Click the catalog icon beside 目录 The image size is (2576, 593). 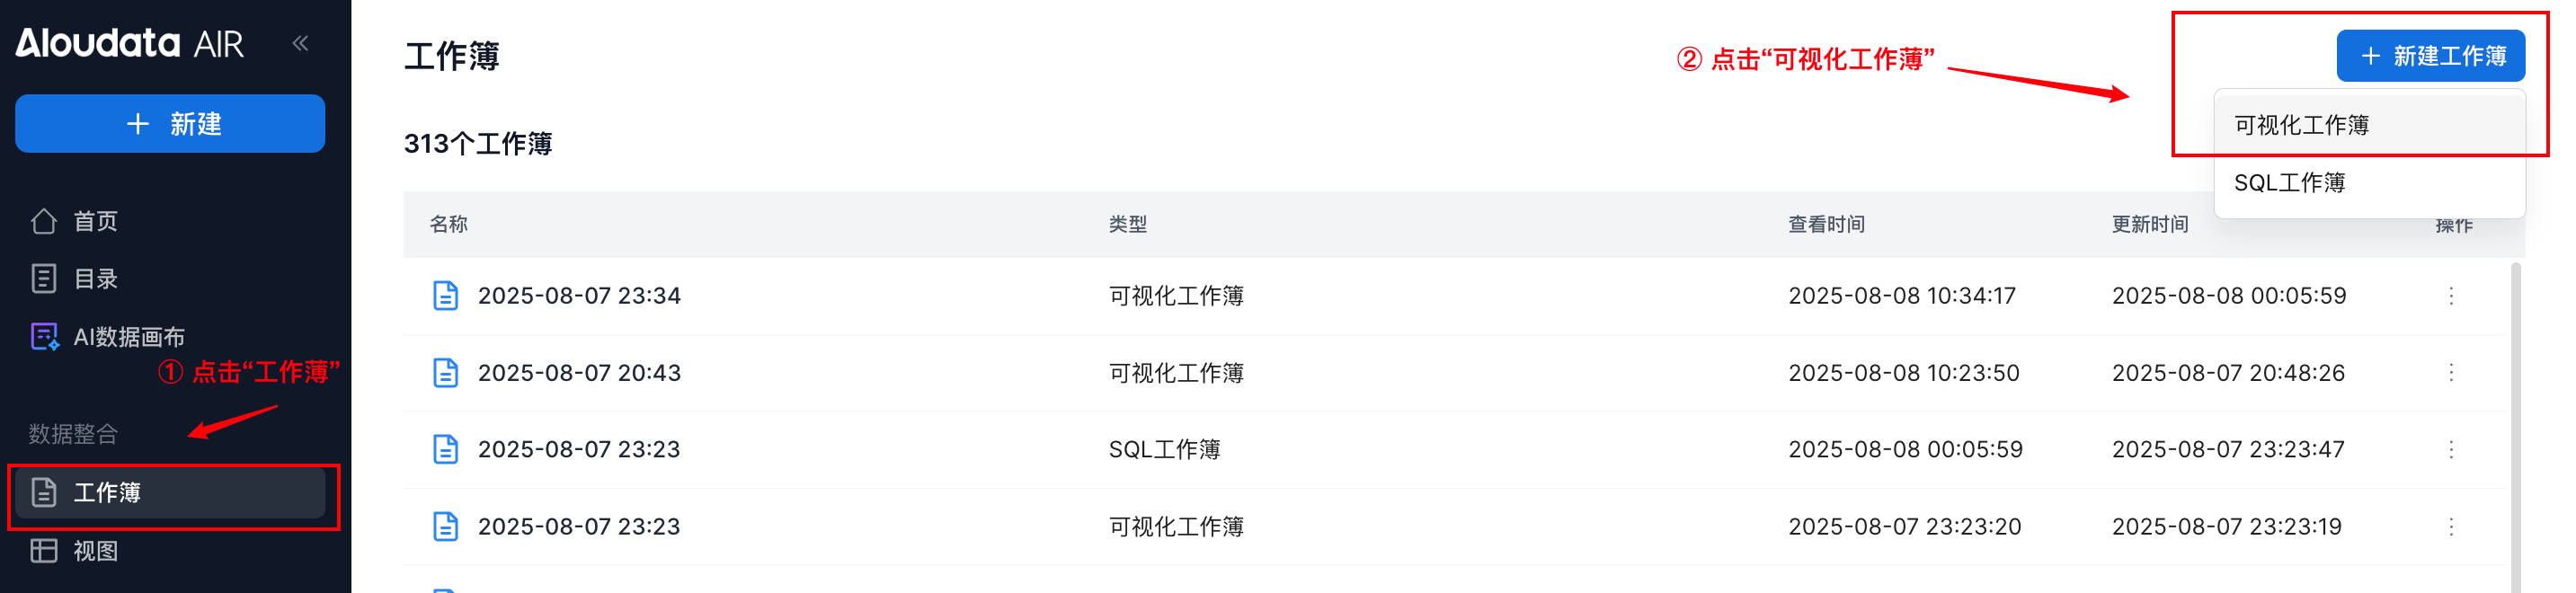(x=44, y=279)
